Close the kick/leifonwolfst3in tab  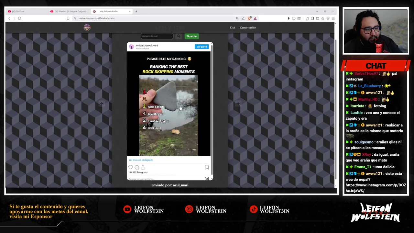click(x=130, y=11)
